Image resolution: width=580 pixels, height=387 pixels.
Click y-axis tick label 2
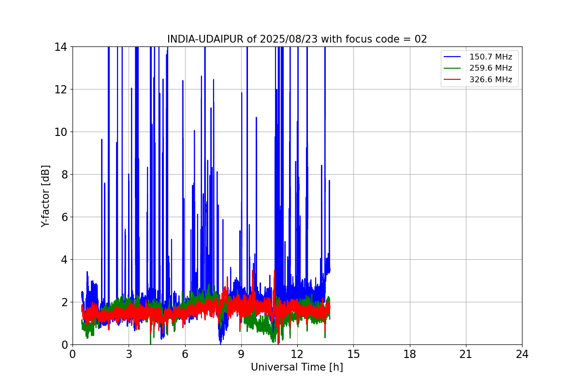tap(64, 302)
